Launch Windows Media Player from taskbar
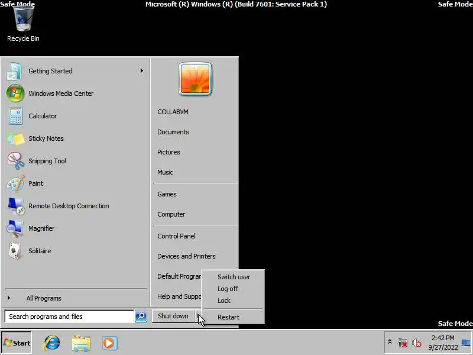 tap(109, 343)
